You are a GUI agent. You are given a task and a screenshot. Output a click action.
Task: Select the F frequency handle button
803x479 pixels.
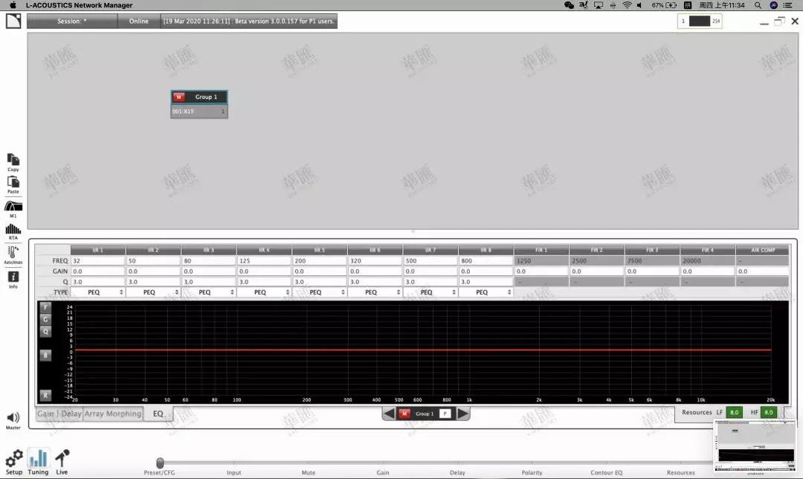[45, 307]
